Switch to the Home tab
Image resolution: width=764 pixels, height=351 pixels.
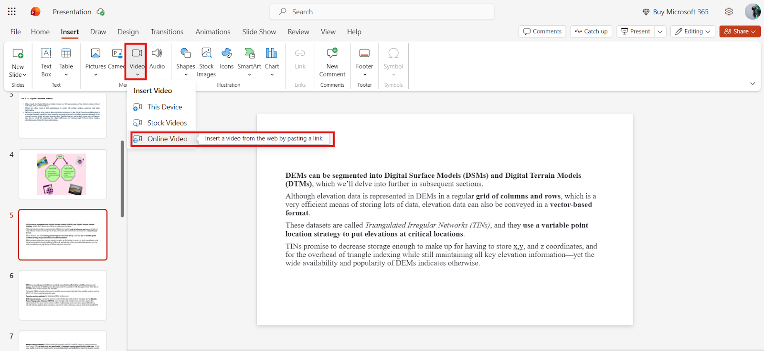point(40,31)
